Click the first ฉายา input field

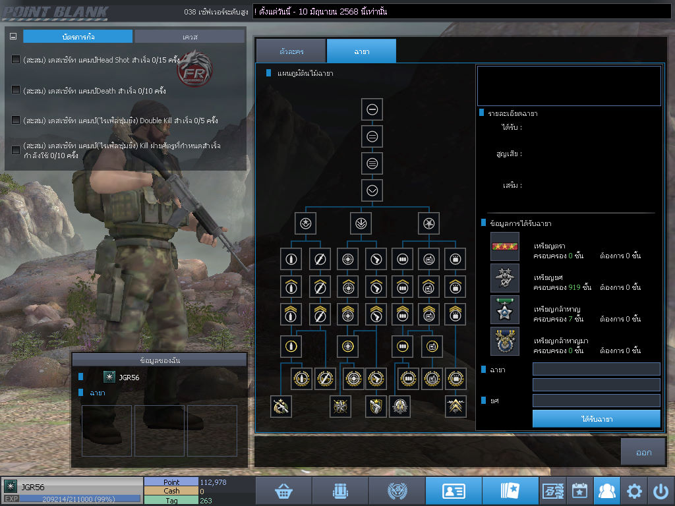596,369
